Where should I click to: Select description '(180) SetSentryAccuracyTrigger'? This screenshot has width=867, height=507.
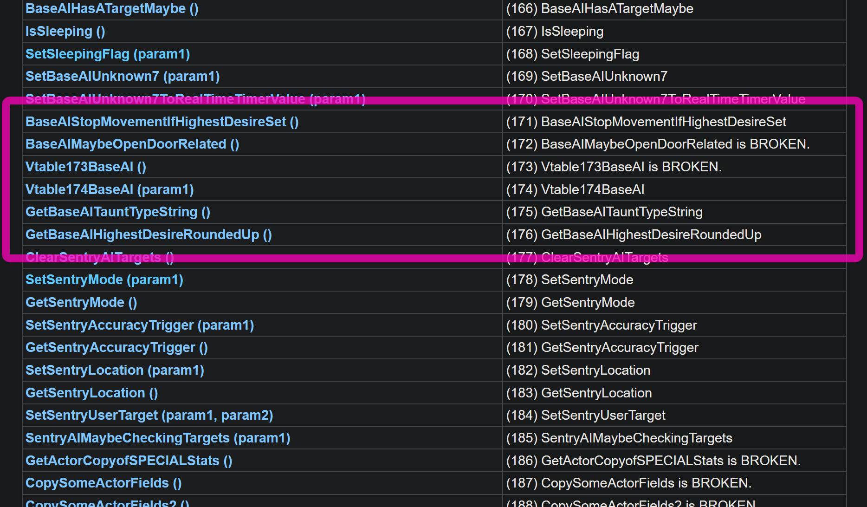pyautogui.click(x=602, y=325)
